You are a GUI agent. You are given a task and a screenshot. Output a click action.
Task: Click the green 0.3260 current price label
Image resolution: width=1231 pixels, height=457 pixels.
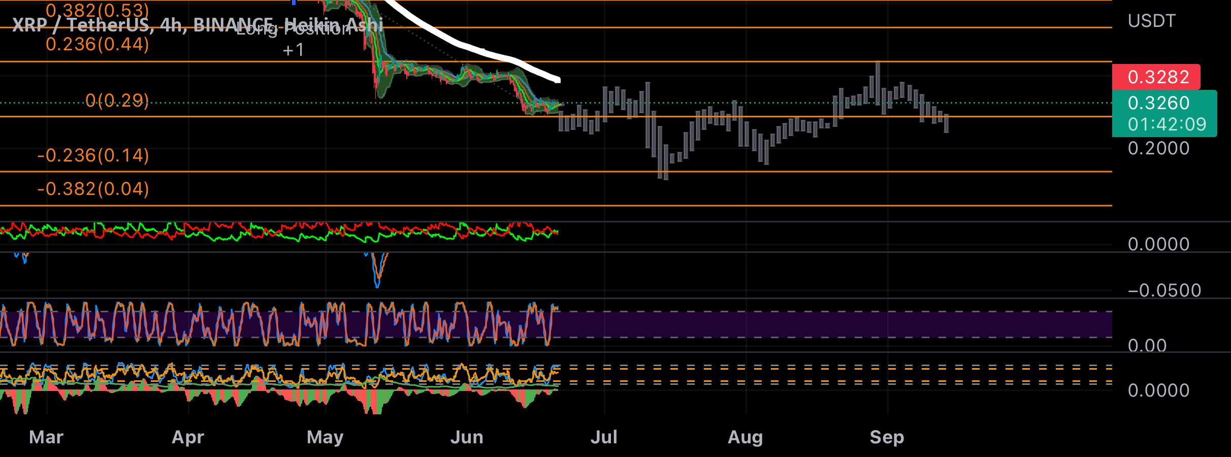(x=1158, y=103)
